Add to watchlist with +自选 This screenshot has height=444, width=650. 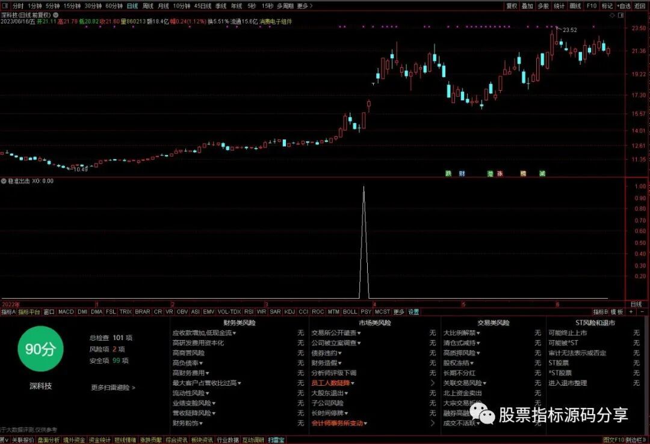pyautogui.click(x=624, y=6)
